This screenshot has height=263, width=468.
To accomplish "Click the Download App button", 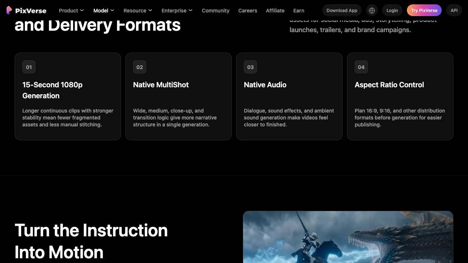I will click(x=342, y=11).
